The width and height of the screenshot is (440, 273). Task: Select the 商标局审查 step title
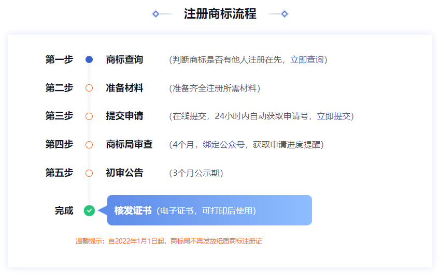click(129, 145)
